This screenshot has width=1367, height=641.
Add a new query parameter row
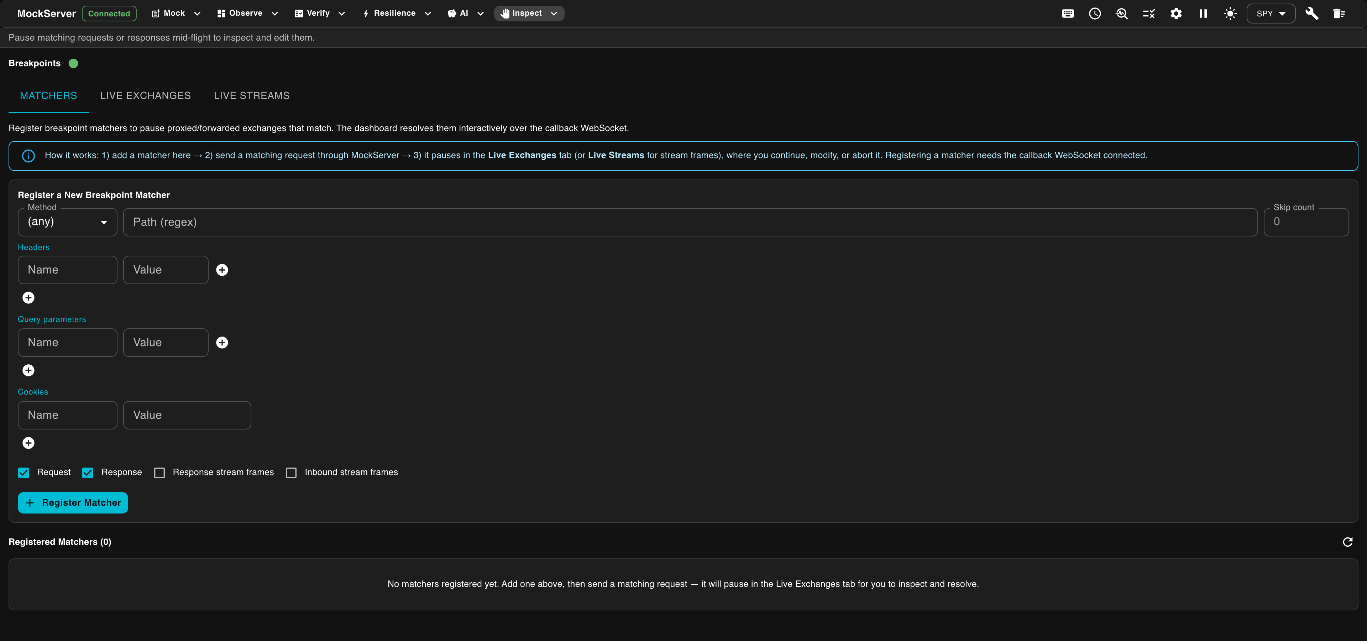click(x=28, y=370)
